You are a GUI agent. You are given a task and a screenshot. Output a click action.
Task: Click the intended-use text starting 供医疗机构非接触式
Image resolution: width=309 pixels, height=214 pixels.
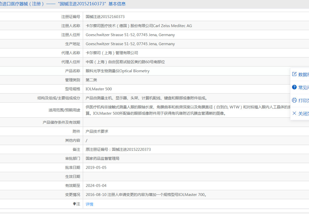[x=188, y=110]
